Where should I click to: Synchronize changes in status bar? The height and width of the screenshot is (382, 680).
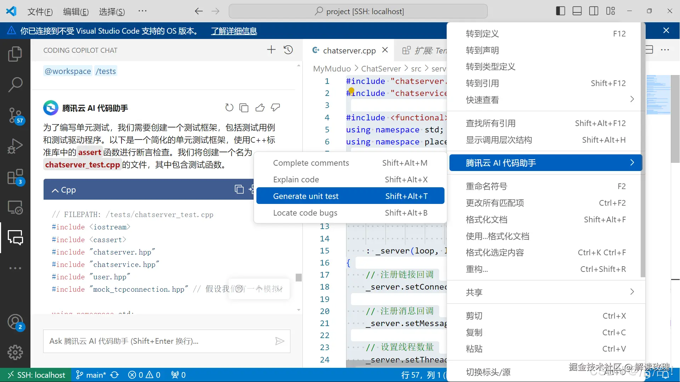(114, 375)
